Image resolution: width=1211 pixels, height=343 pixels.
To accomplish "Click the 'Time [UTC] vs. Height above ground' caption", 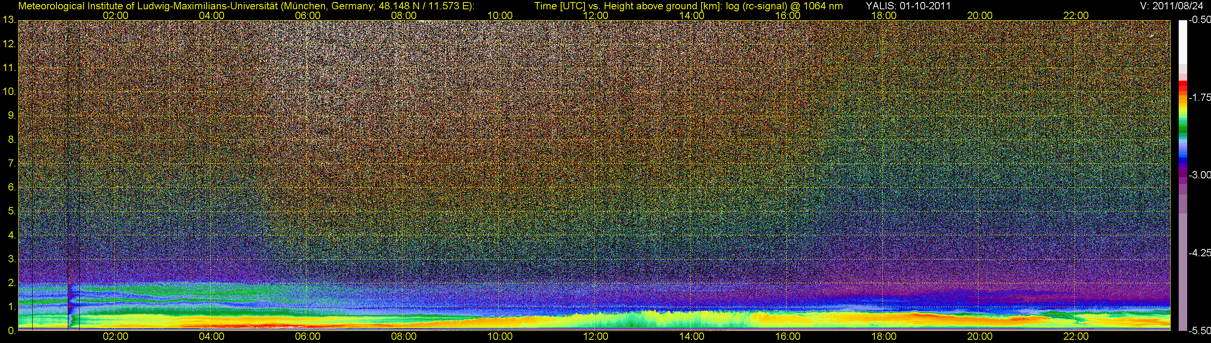I will tap(688, 6).
